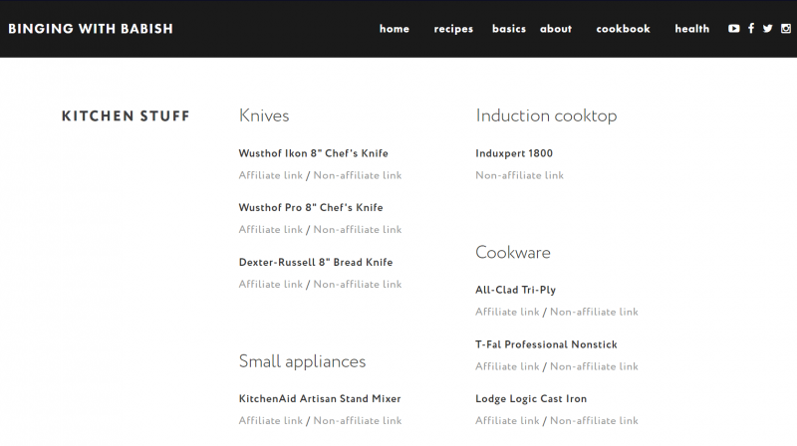Click the Wusthof Ikon 8" Chef's Knife title
This screenshot has height=446, width=797.
(313, 153)
